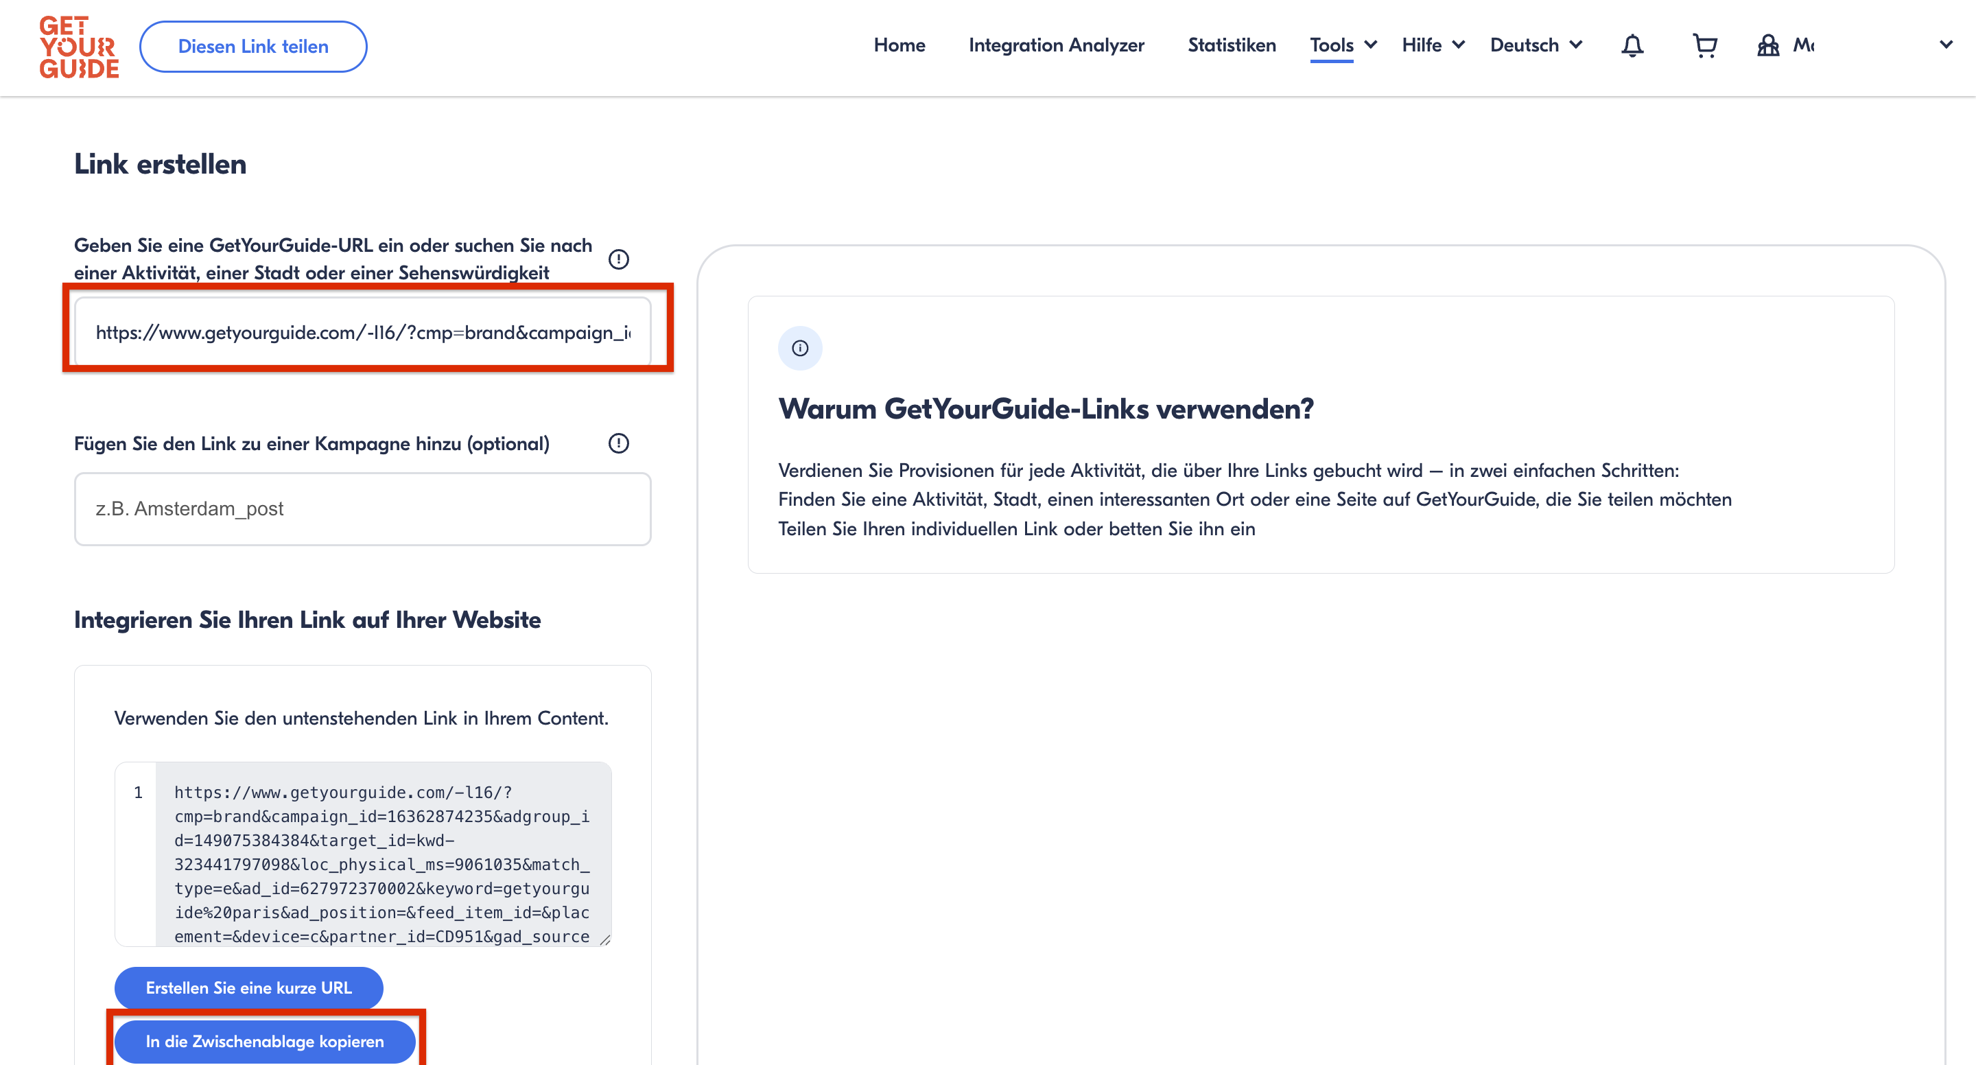Expand the Tools dropdown menu

click(1343, 45)
